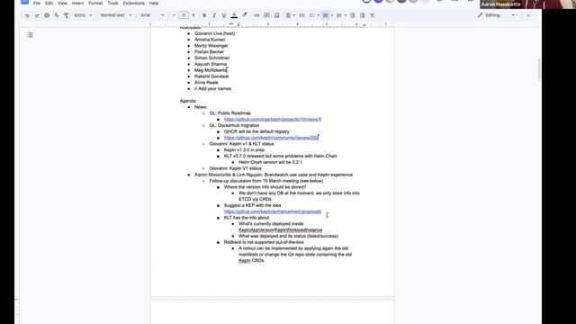Toggle bold formatting

pos(204,15)
